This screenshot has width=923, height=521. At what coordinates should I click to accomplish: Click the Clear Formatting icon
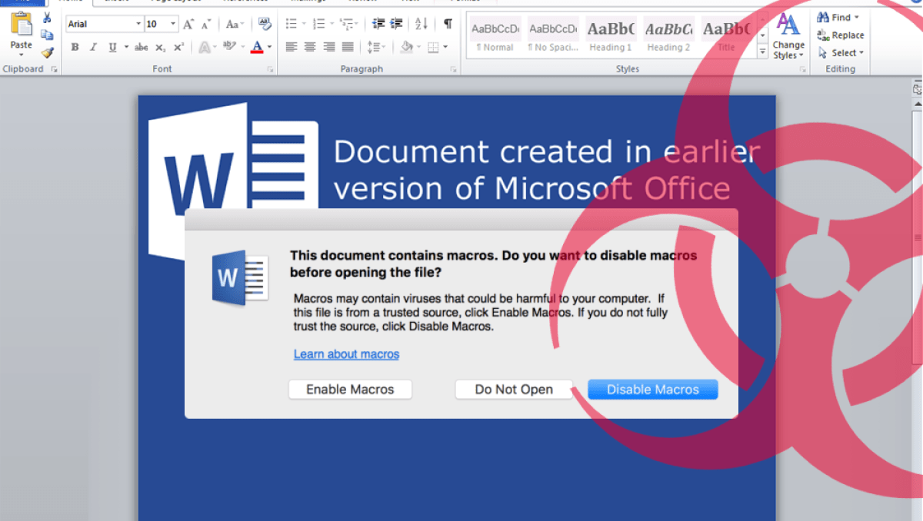265,24
